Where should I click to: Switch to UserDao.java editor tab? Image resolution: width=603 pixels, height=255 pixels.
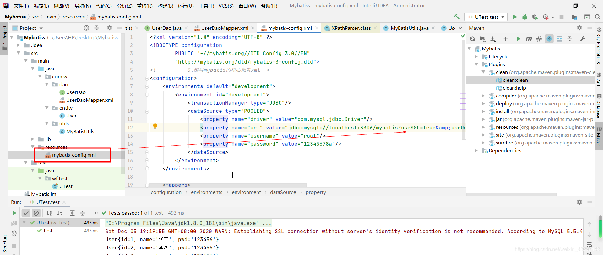(x=166, y=28)
